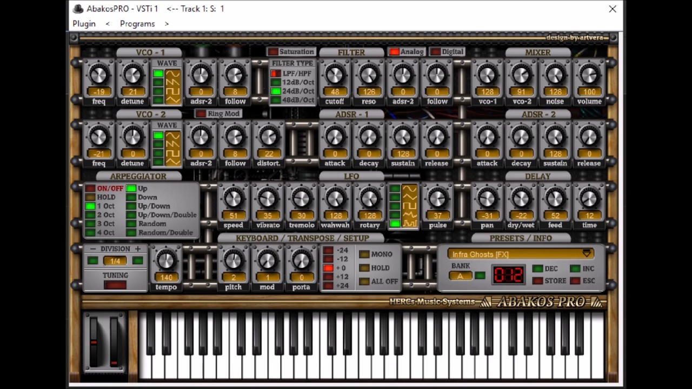Click the mixer volume knob
Image resolution: width=692 pixels, height=389 pixels.
click(x=589, y=75)
